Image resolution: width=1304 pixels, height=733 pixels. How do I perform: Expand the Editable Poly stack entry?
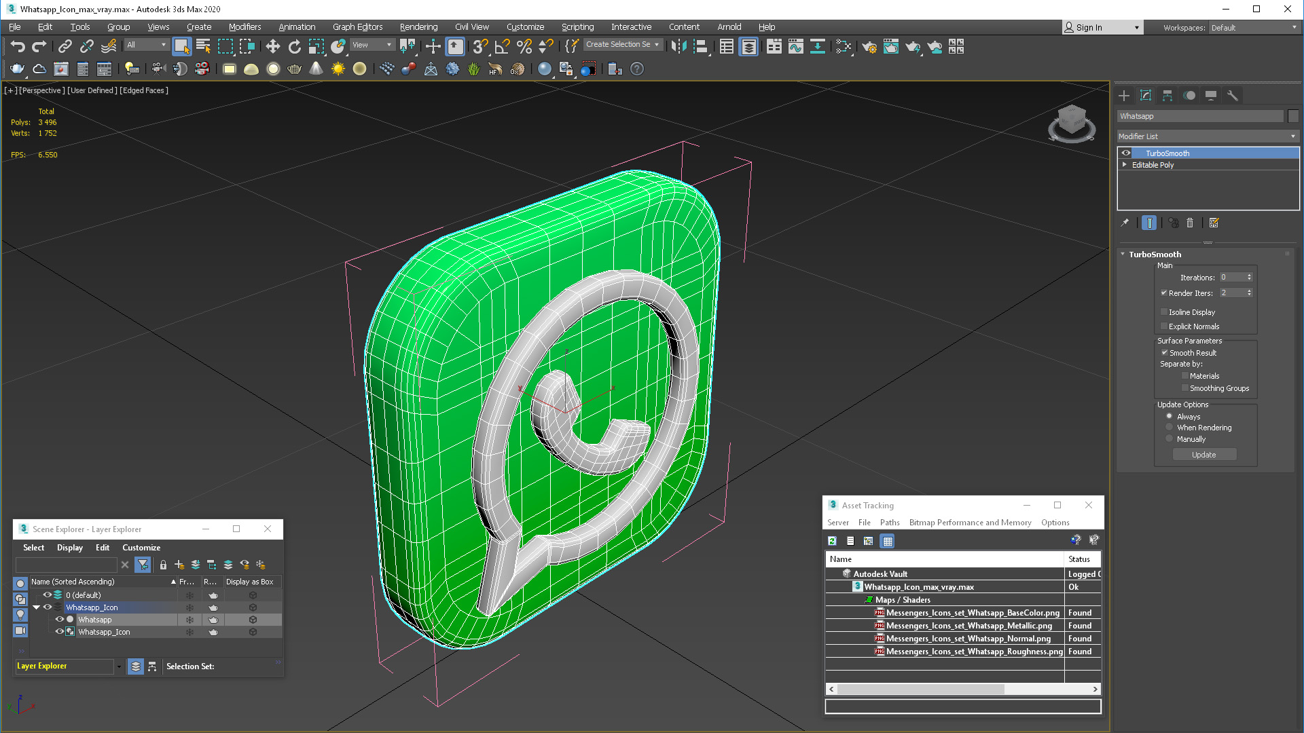point(1125,165)
